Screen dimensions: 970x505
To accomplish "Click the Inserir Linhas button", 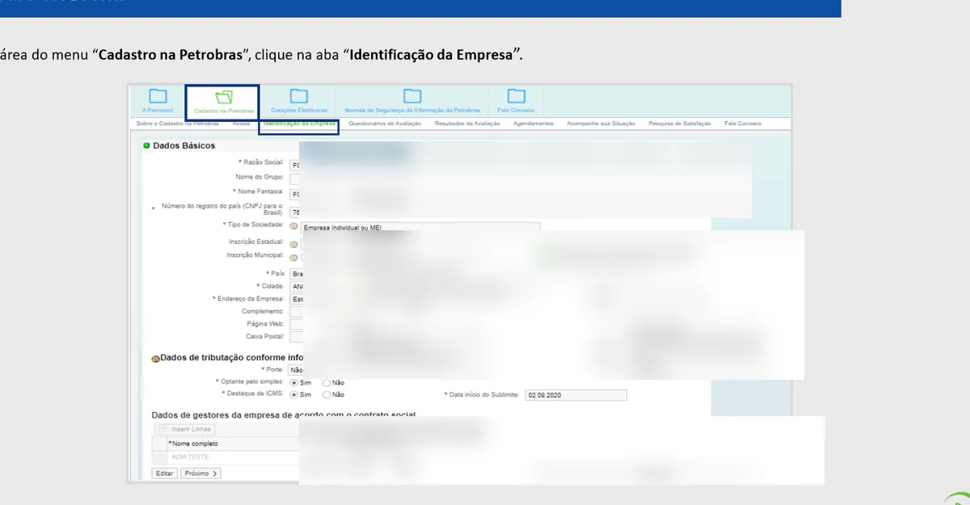I will (x=183, y=429).
